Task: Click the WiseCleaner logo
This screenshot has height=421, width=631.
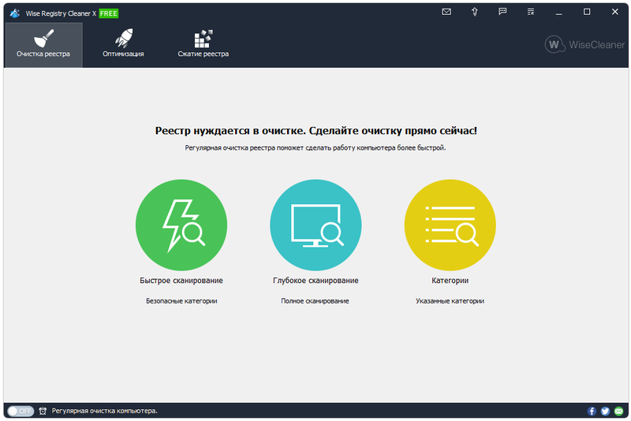Action: coord(584,44)
